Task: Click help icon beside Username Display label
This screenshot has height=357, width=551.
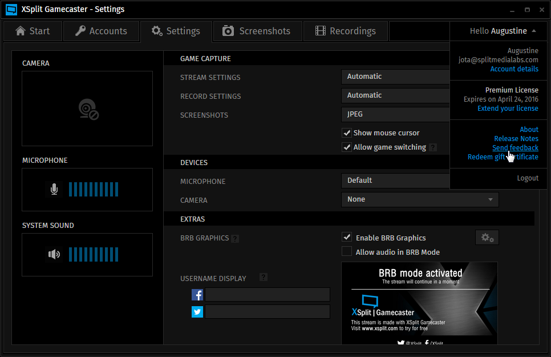Action: click(x=264, y=277)
